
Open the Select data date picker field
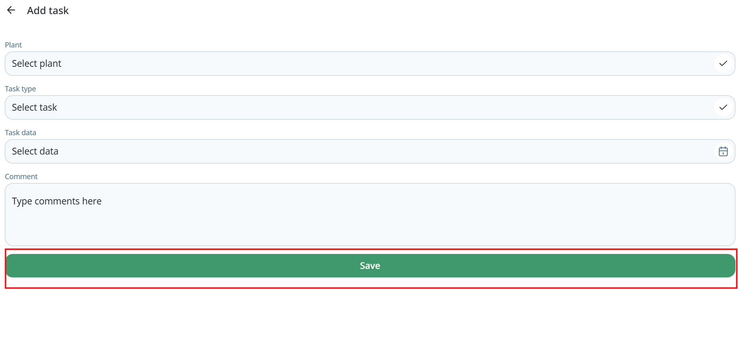tap(363, 151)
